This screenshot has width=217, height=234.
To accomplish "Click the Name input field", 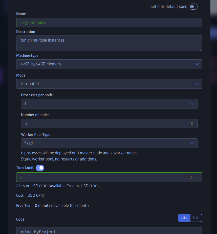I will point(109,23).
